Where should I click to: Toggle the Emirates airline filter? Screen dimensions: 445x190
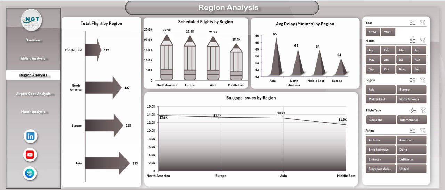[380, 159]
